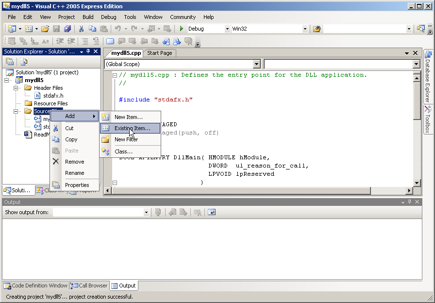Click Remove in the context menu

[74, 162]
